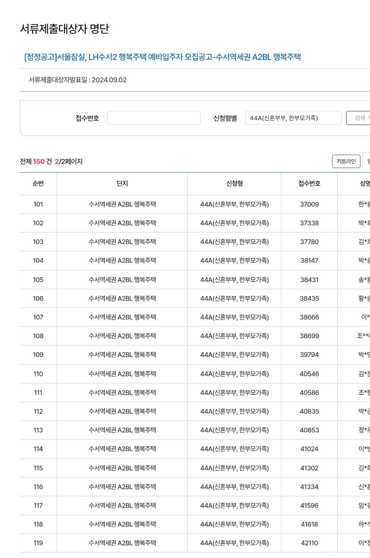Select receipt number 38147
Viewport: 370px width, 558px height.
(x=309, y=261)
